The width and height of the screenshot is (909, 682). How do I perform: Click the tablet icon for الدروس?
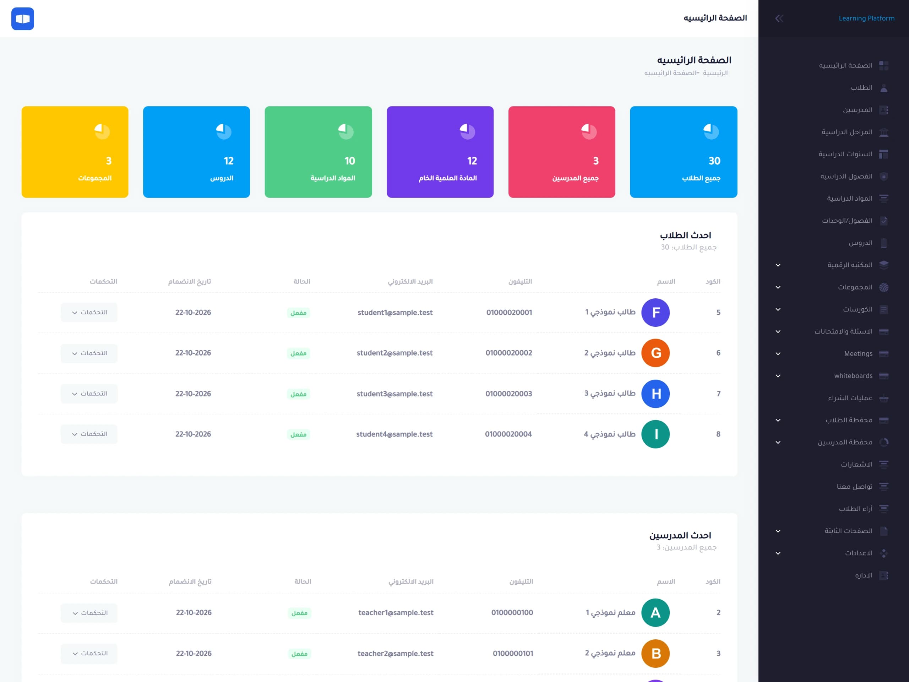(883, 243)
